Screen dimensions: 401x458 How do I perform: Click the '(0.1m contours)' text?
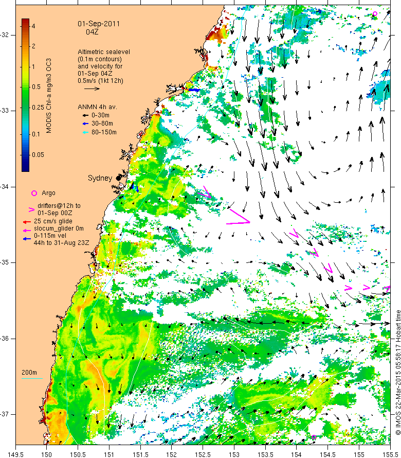pyautogui.click(x=100, y=59)
